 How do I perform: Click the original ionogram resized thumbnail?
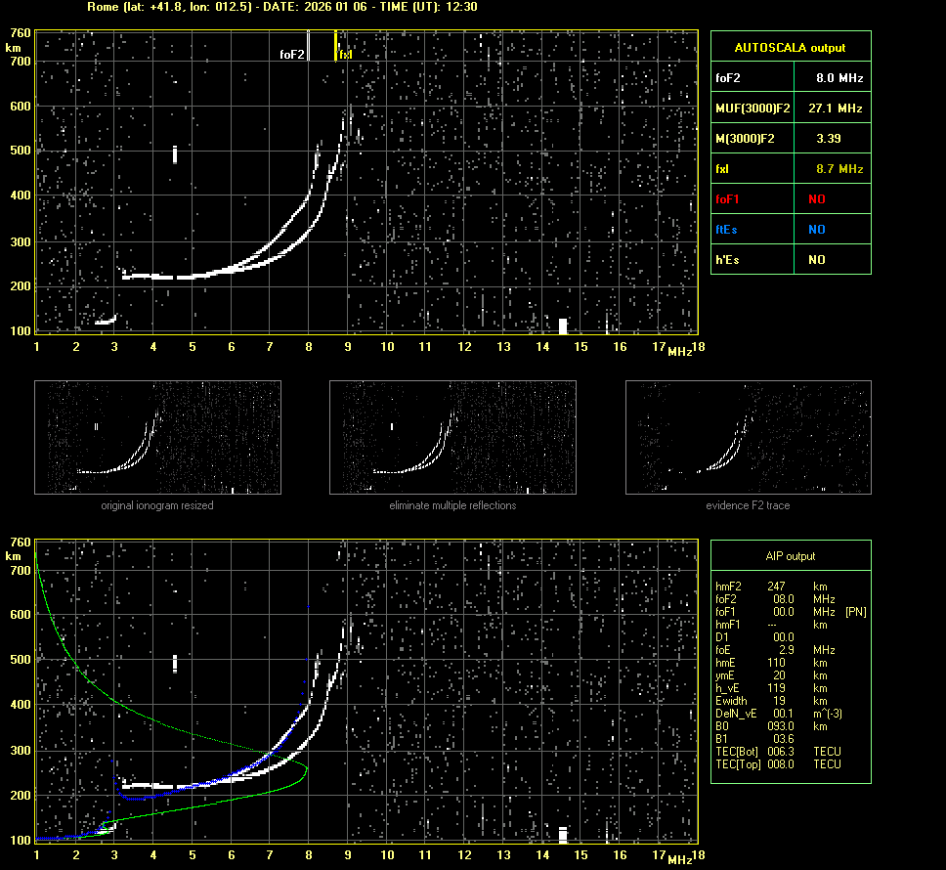[x=157, y=437]
